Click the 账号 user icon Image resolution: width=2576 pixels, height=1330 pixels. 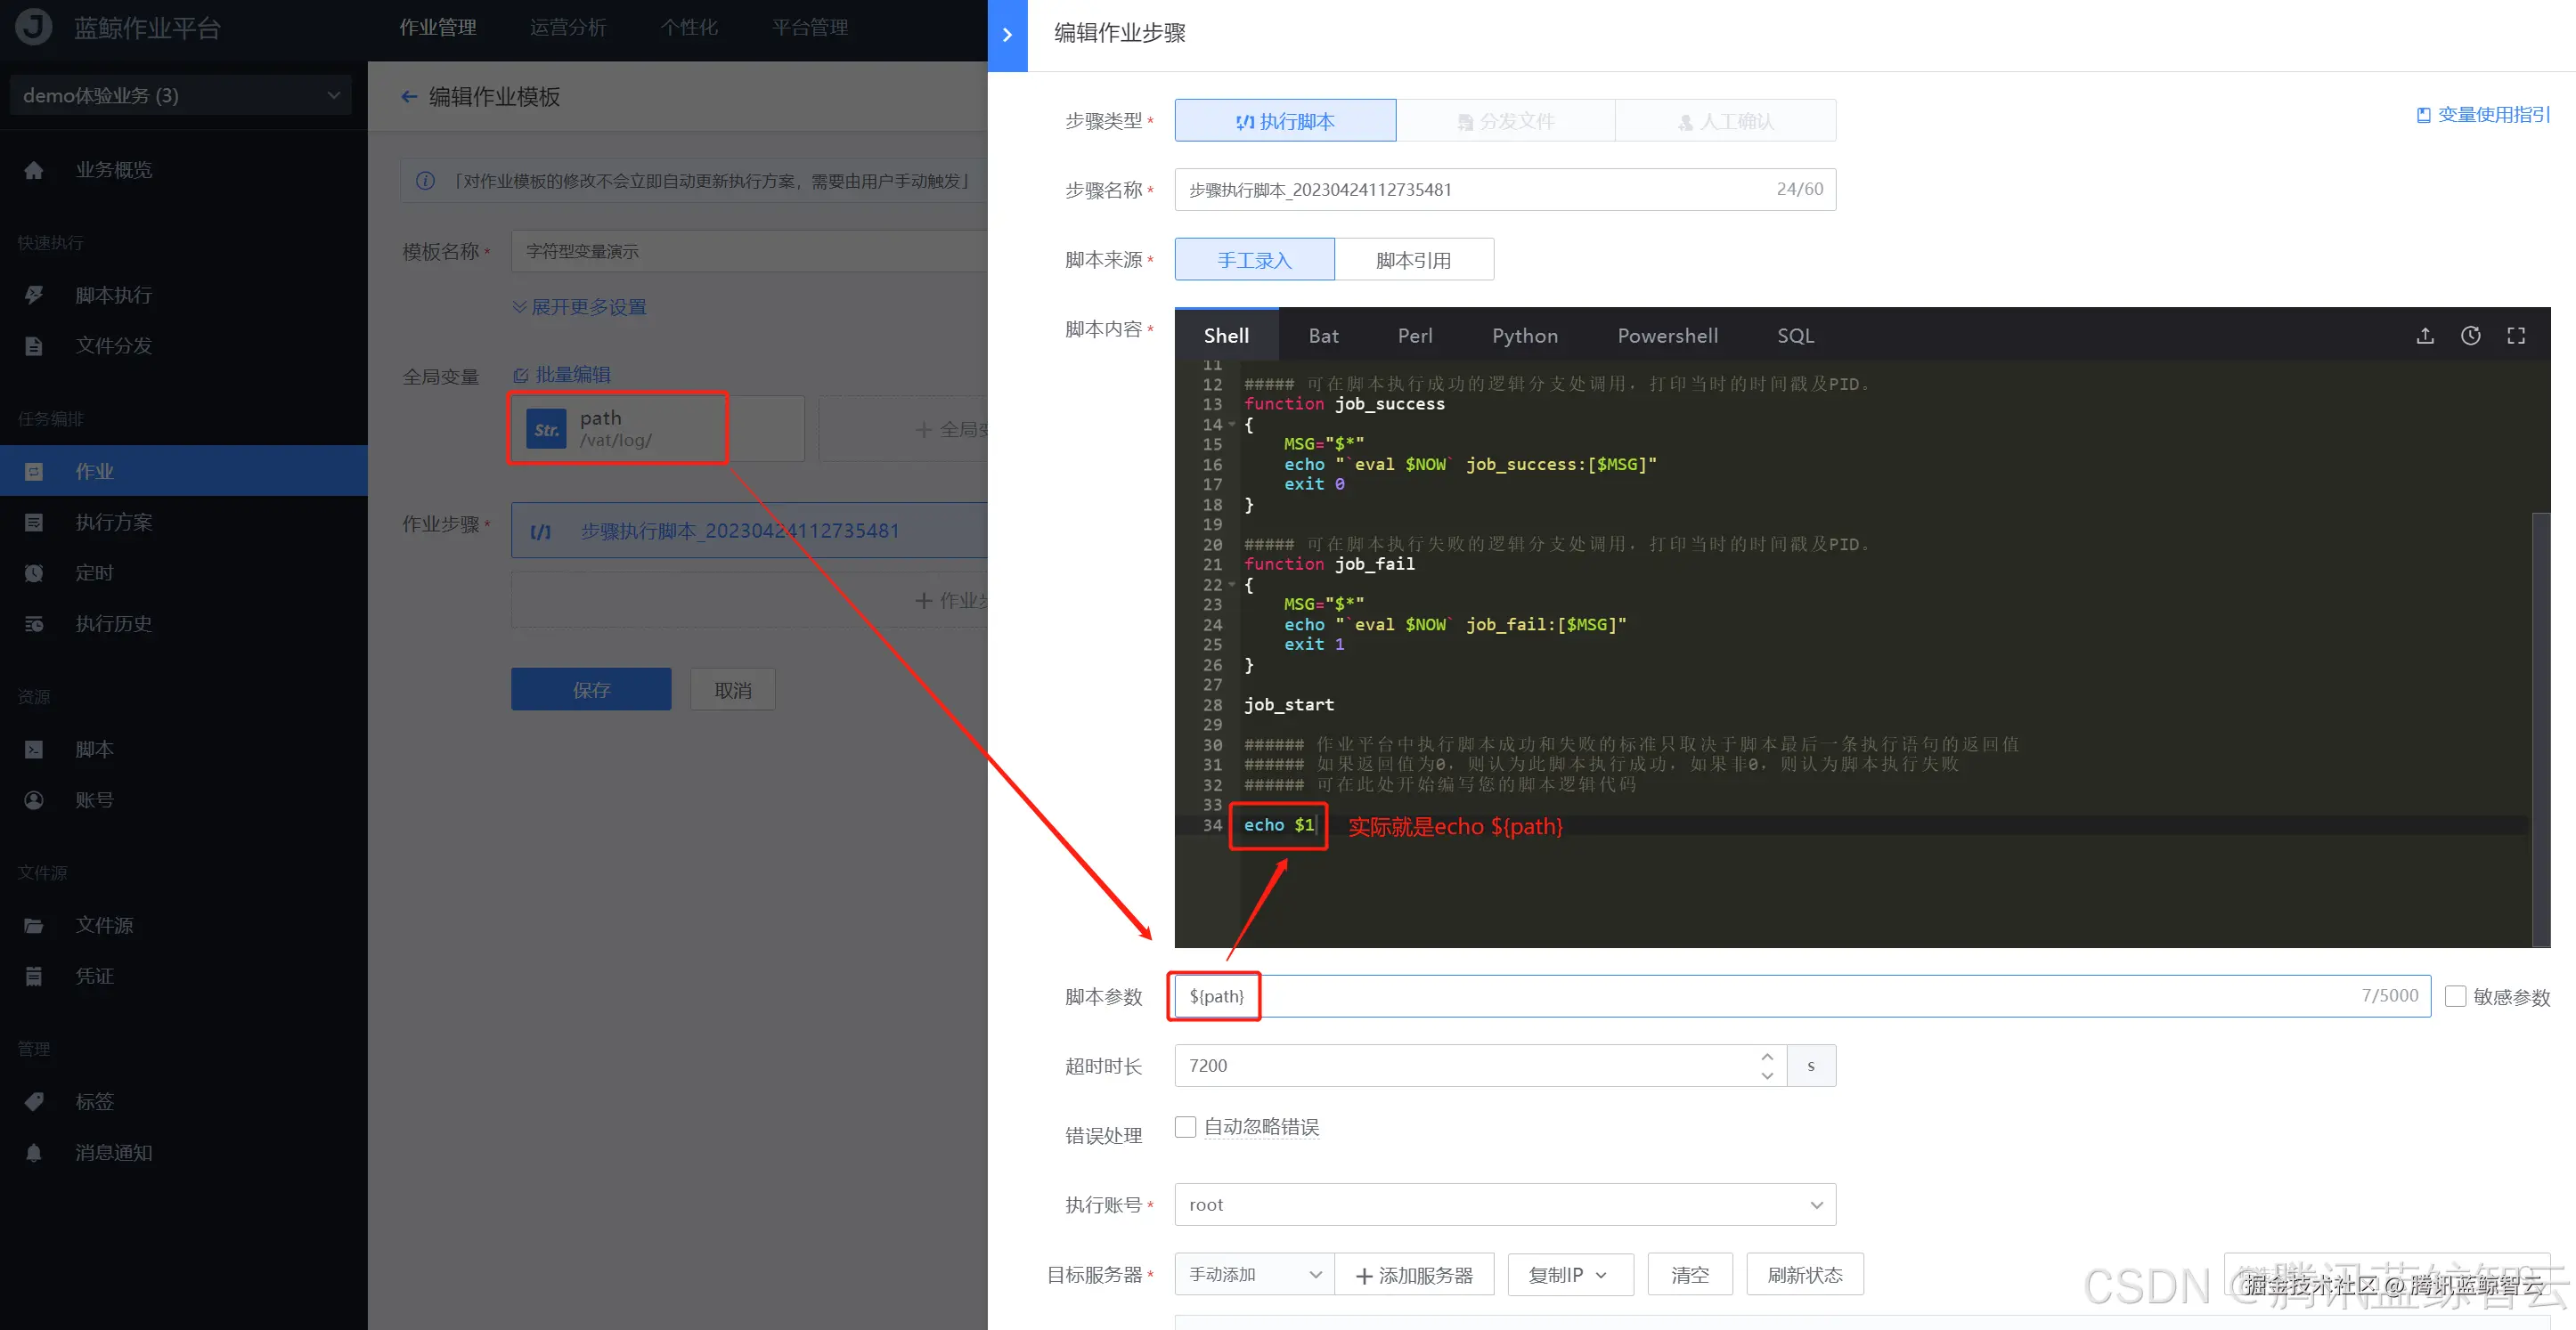34,799
